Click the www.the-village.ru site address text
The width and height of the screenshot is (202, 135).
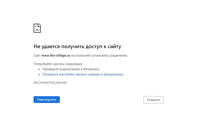pos(56,56)
